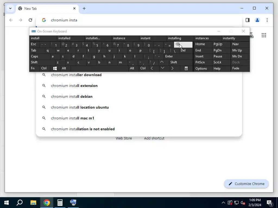Open File Explorer from taskbar
The image size is (278, 208).
pos(33,203)
